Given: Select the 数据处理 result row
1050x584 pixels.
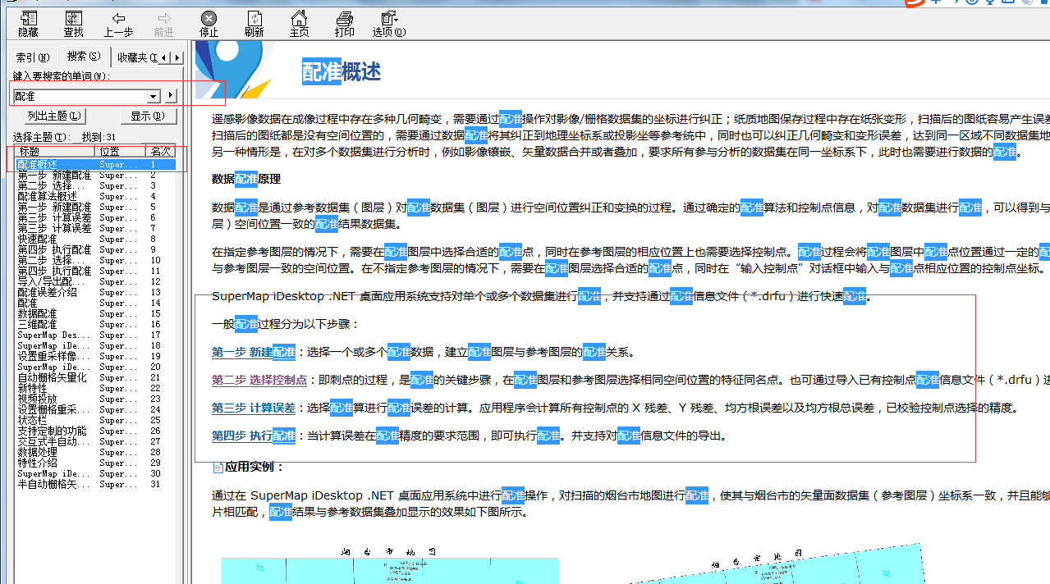Looking at the screenshot, I should click(95, 453).
